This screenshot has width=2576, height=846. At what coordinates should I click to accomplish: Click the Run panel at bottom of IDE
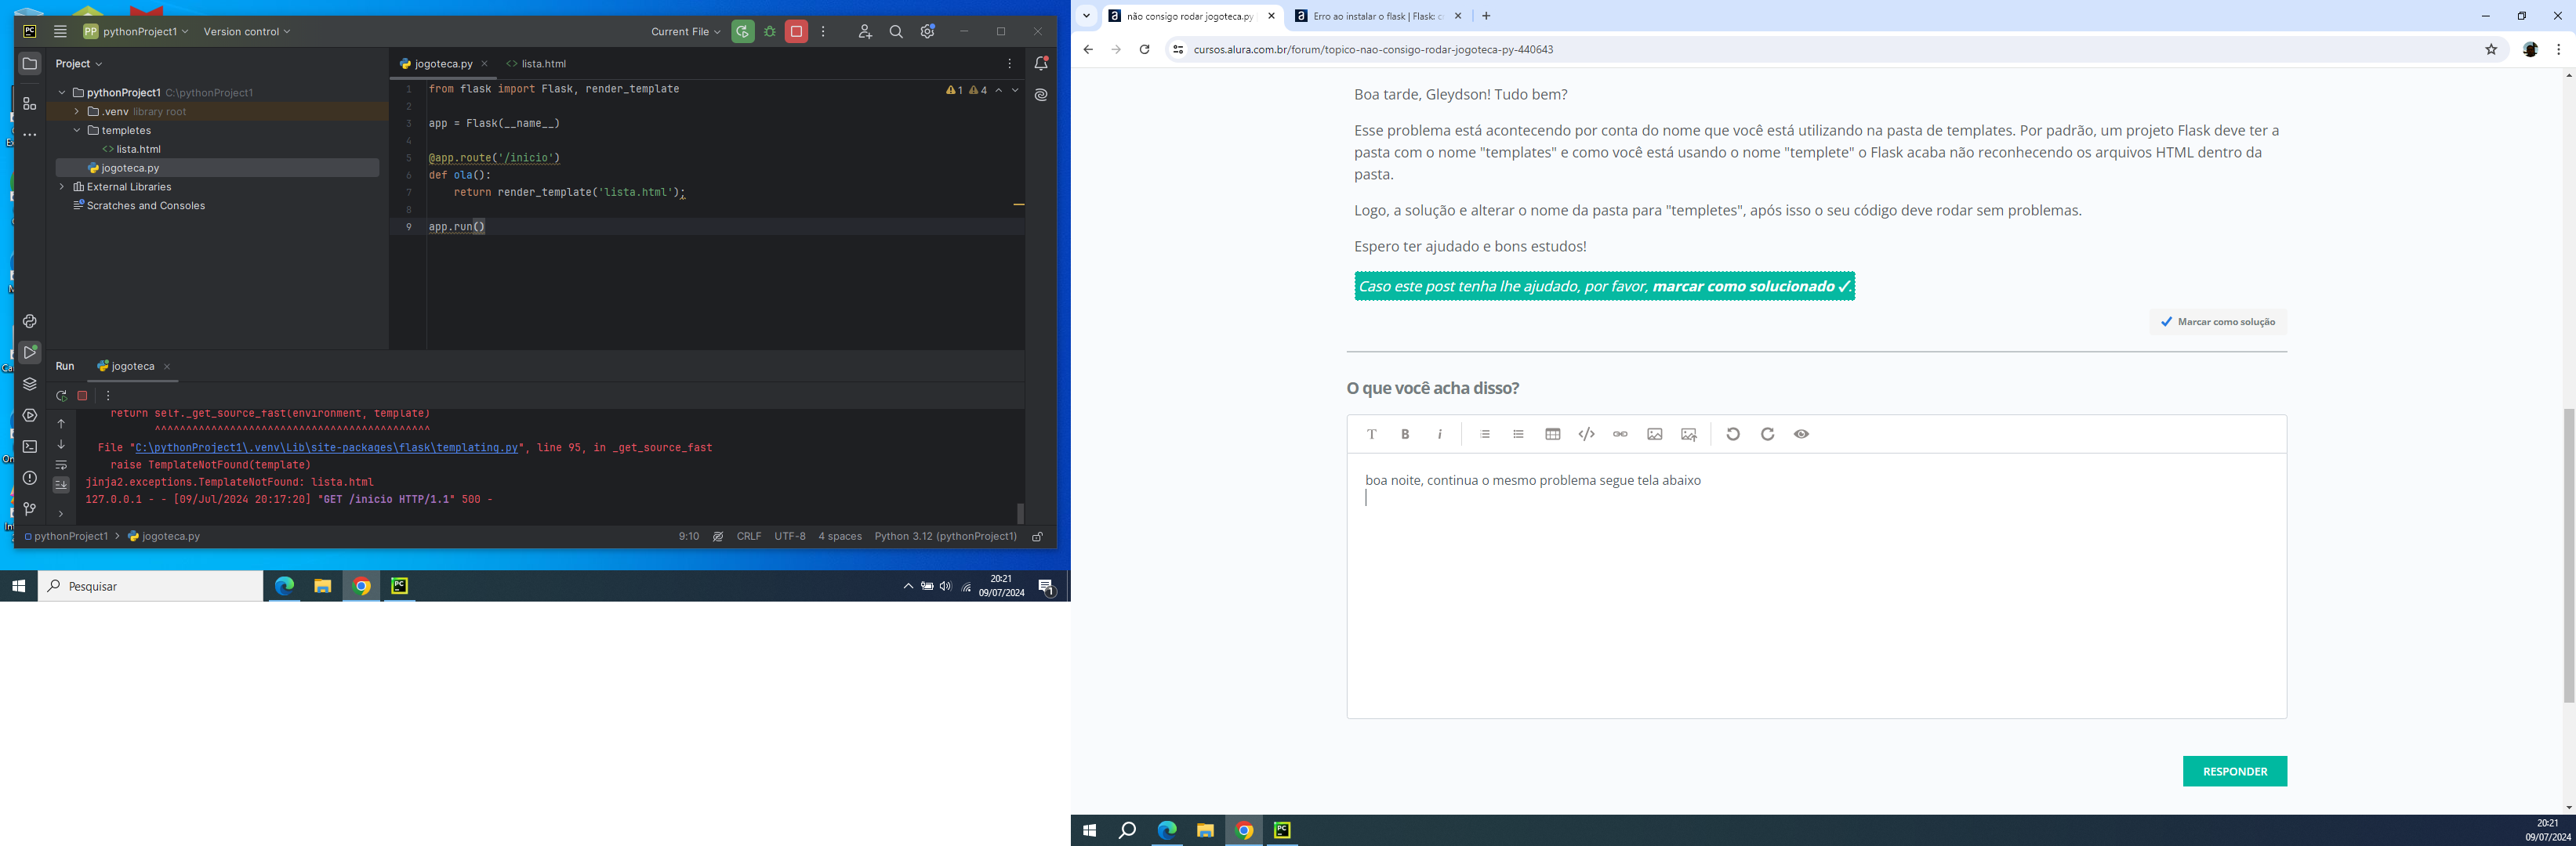pos(66,365)
